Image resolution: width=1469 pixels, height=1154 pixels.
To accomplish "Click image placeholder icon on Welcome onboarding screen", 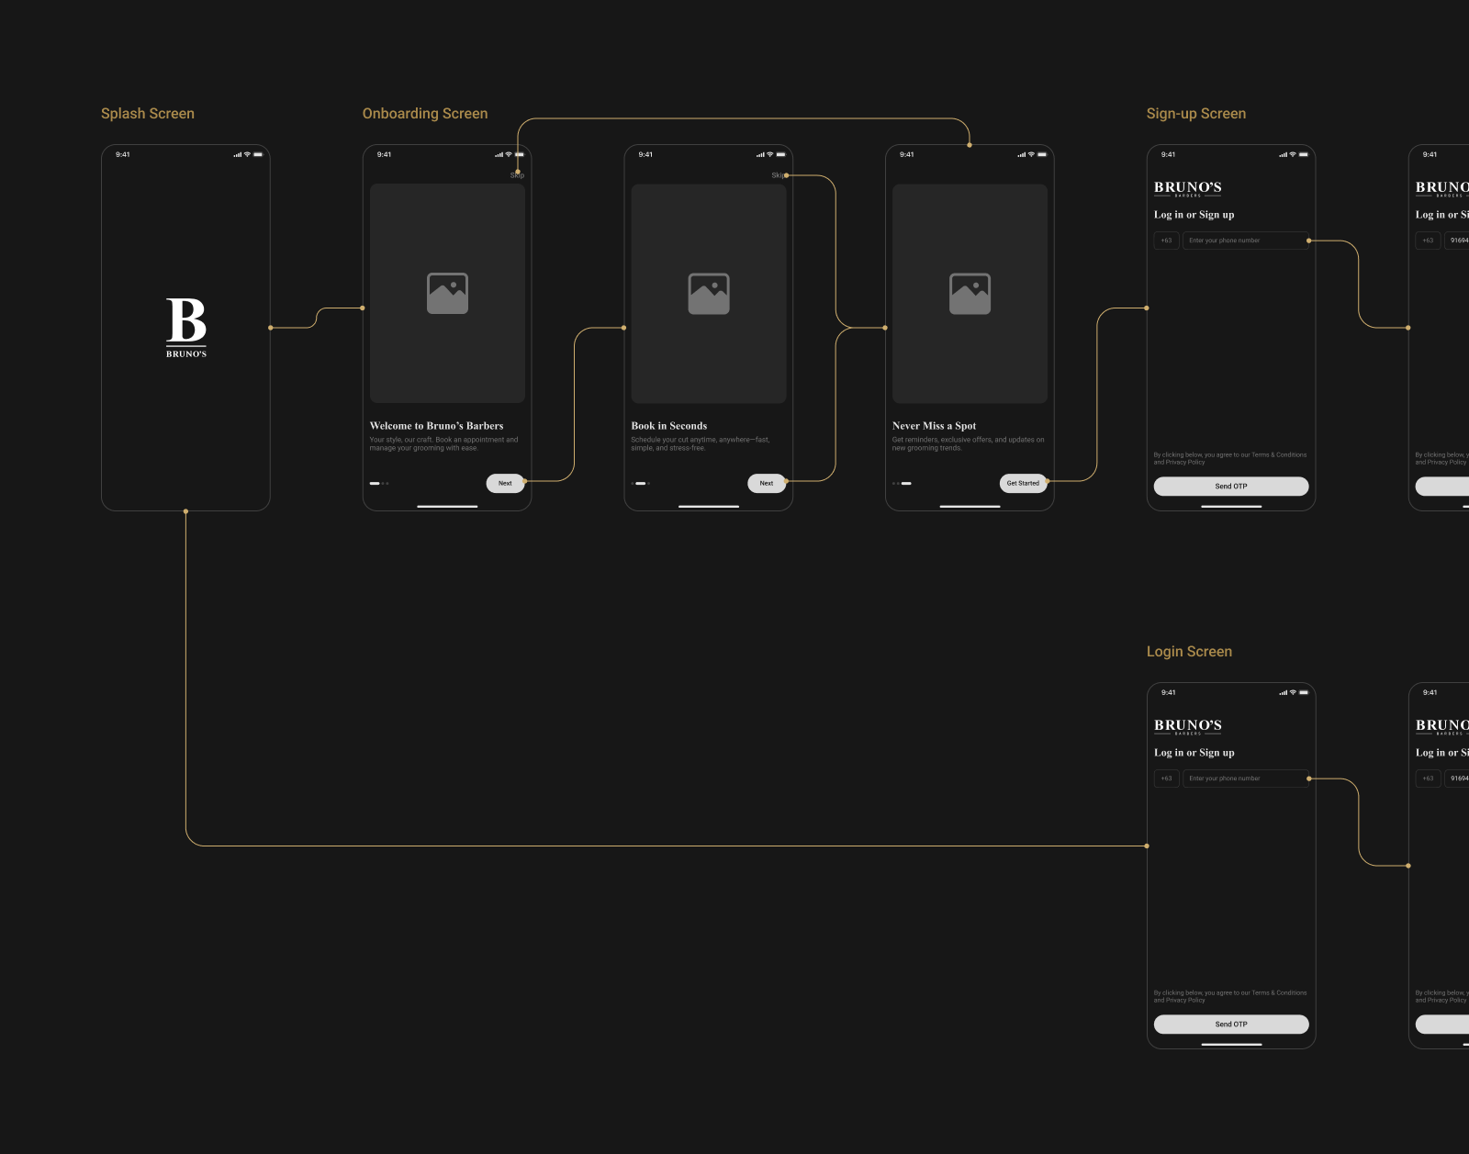I will click(x=446, y=292).
